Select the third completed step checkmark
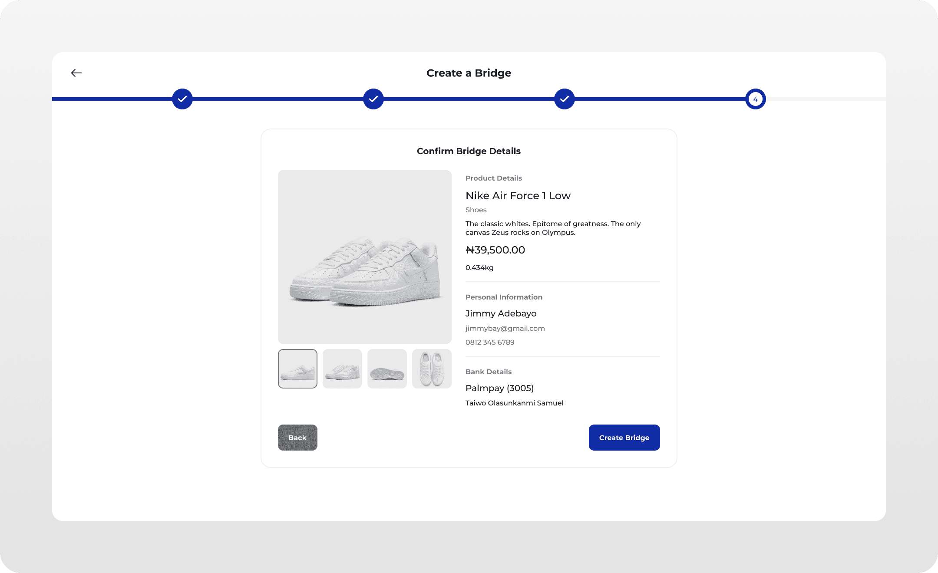Viewport: 938px width, 573px height. tap(565, 99)
